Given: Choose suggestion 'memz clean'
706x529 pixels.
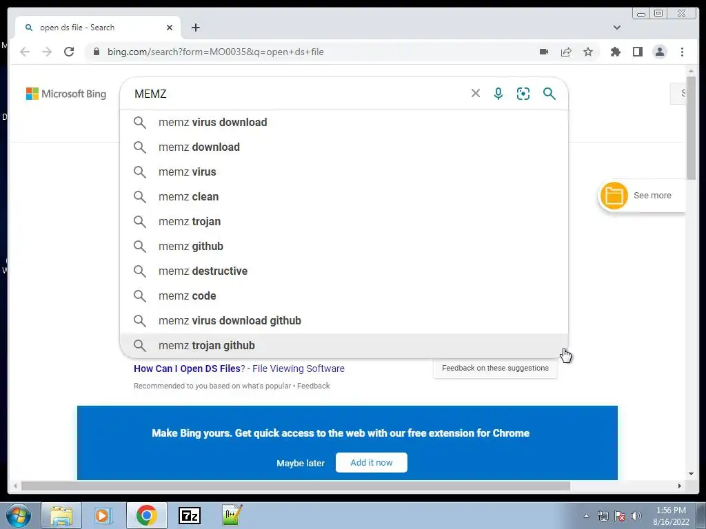Looking at the screenshot, I should coord(344,196).
